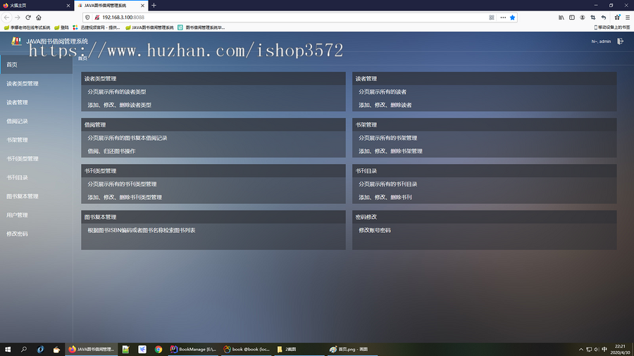Image resolution: width=634 pixels, height=356 pixels.
Task: Click the 书刊类型管理 card header
Action: point(213,171)
